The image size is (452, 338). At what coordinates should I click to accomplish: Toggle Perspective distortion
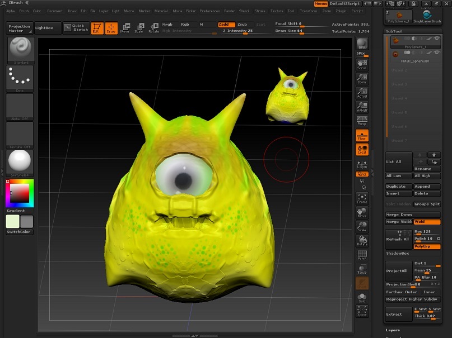[x=362, y=121]
